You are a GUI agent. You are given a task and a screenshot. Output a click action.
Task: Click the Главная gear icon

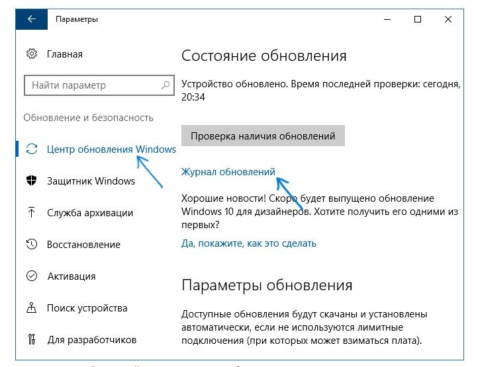[x=32, y=54]
